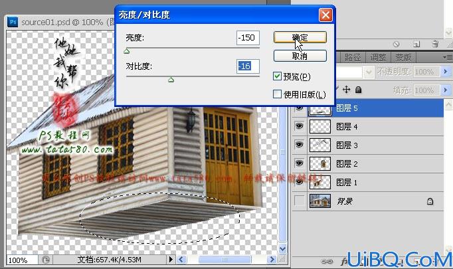Click the 取消 button in the dialog
This screenshot has width=453, height=269.
point(300,56)
